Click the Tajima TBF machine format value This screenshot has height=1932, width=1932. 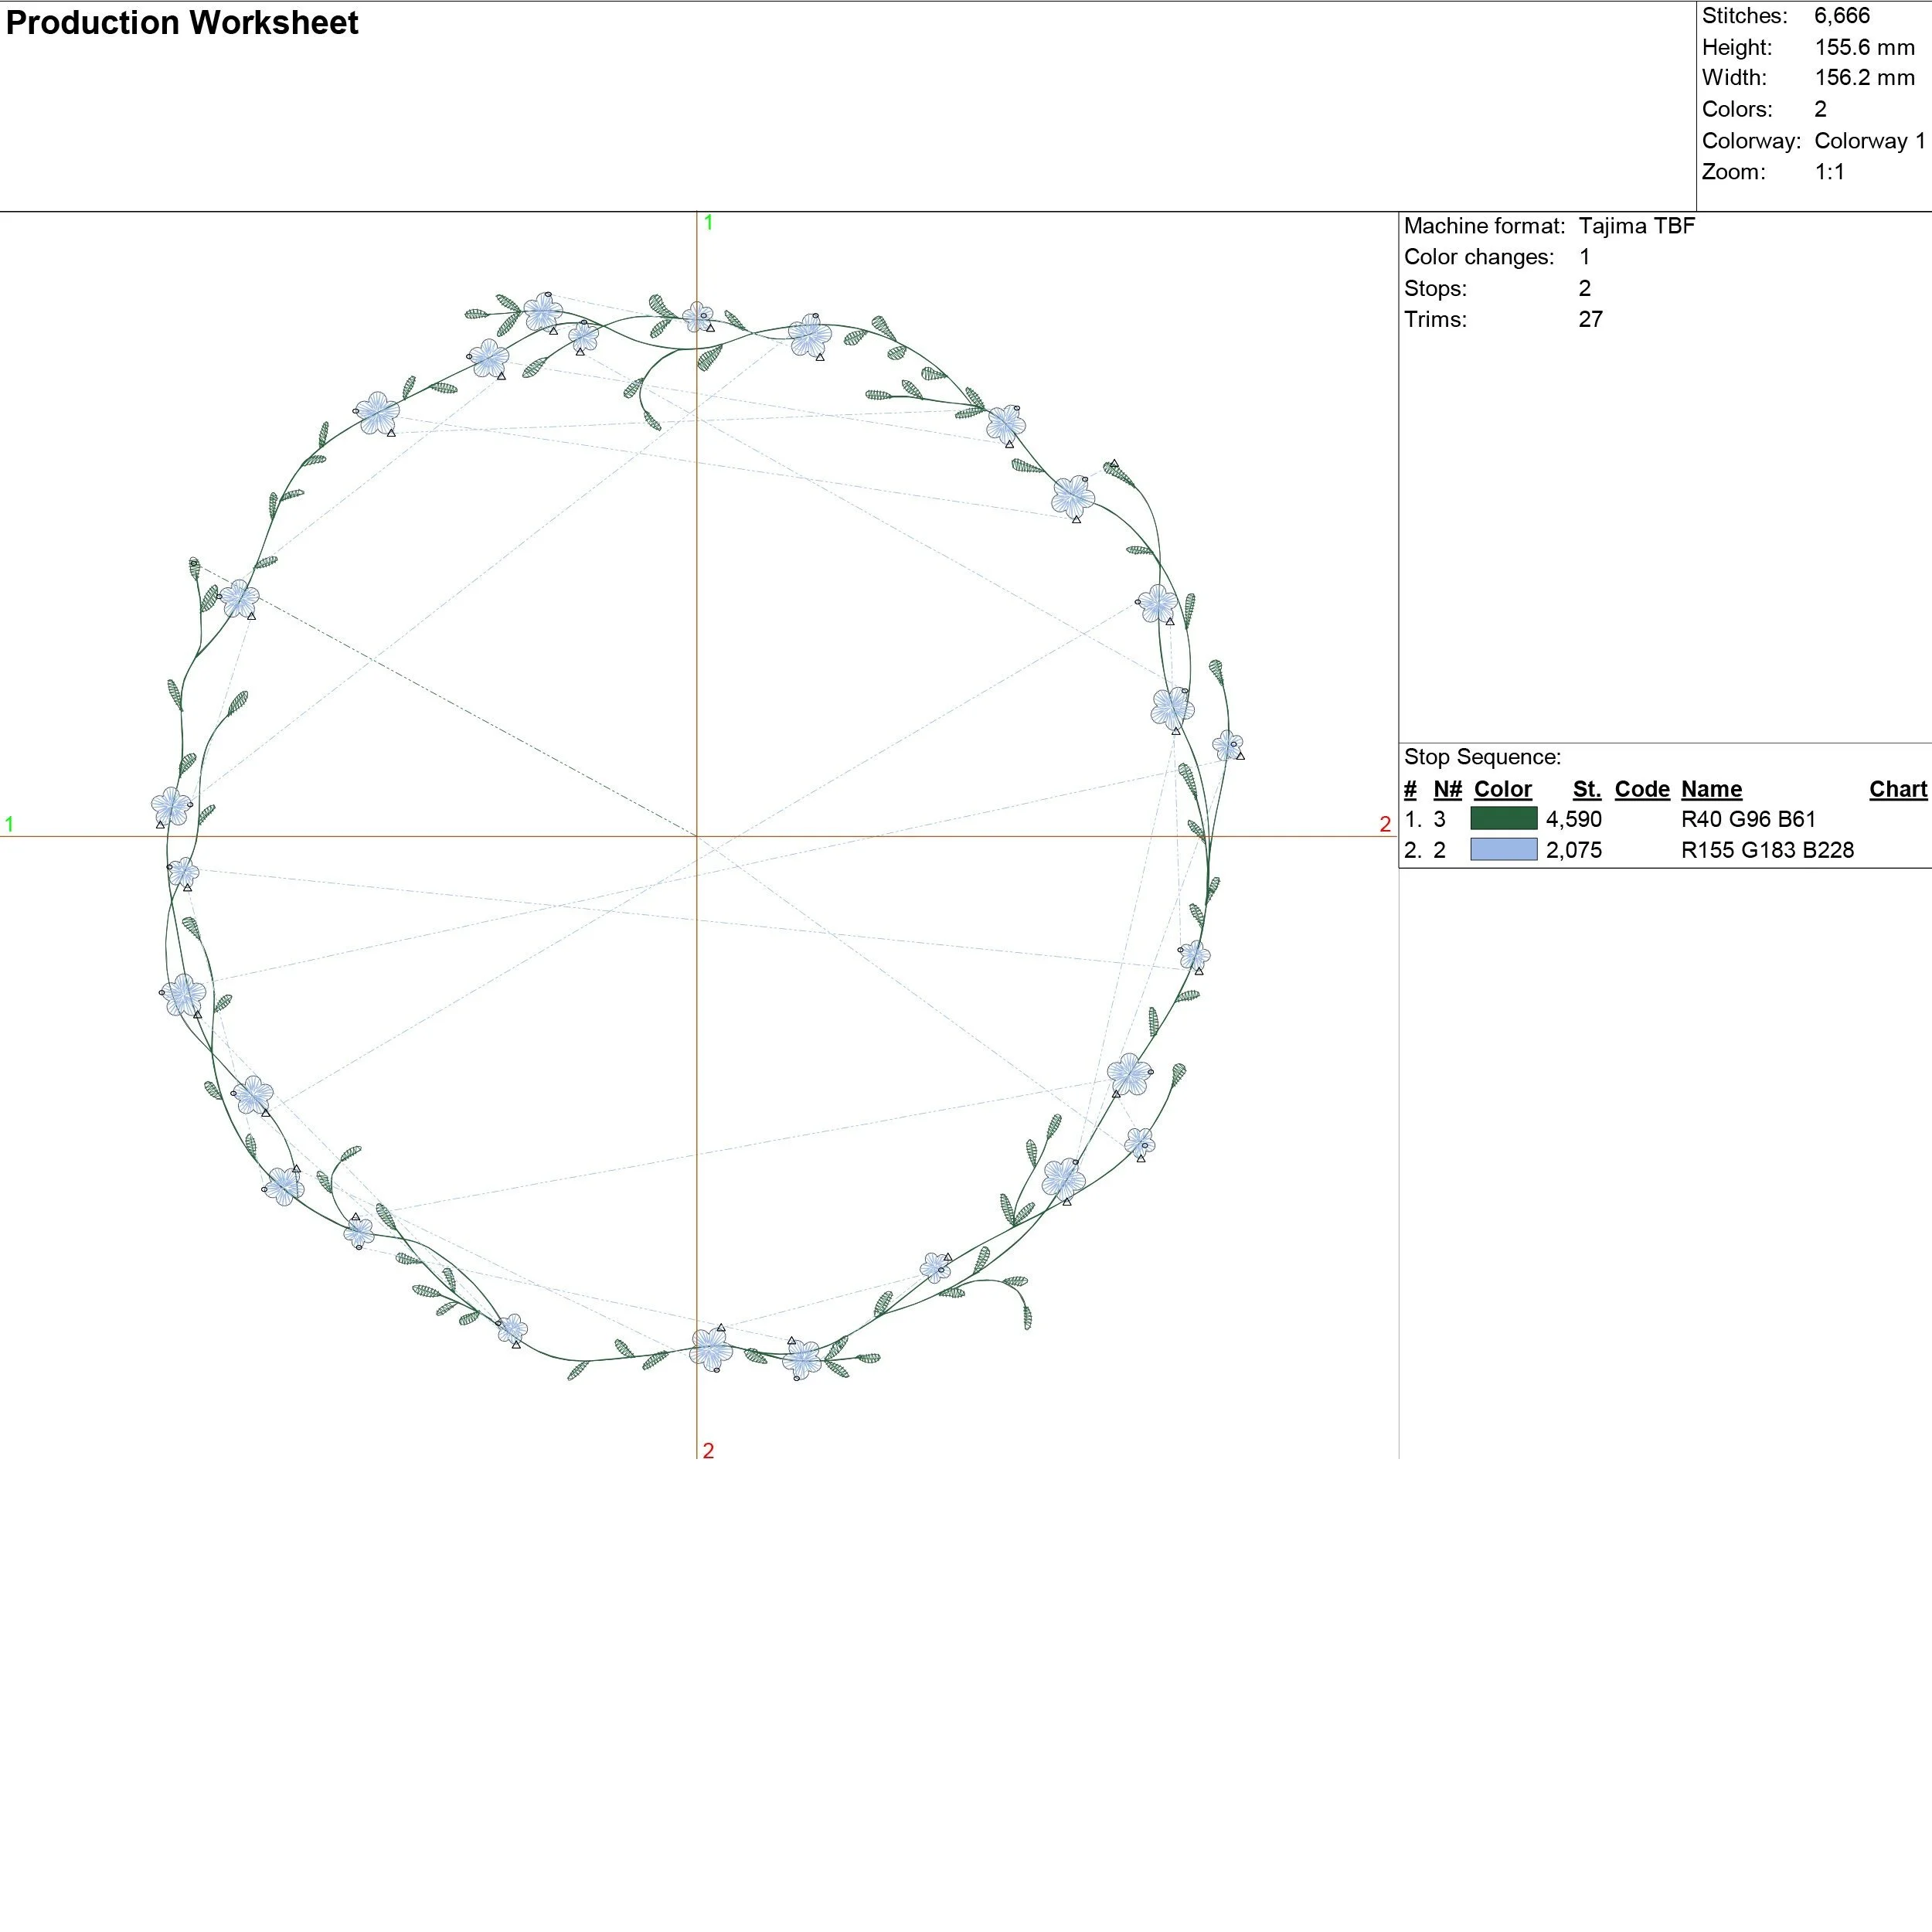[1636, 226]
